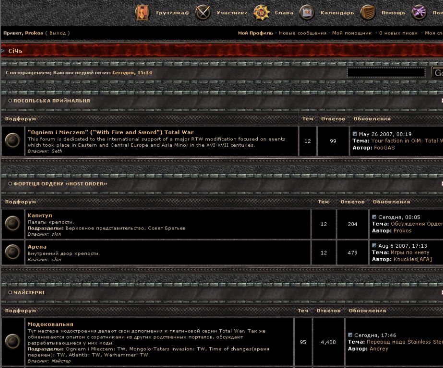Open the Мой Профиль menu item
443x368 pixels.
[255, 33]
